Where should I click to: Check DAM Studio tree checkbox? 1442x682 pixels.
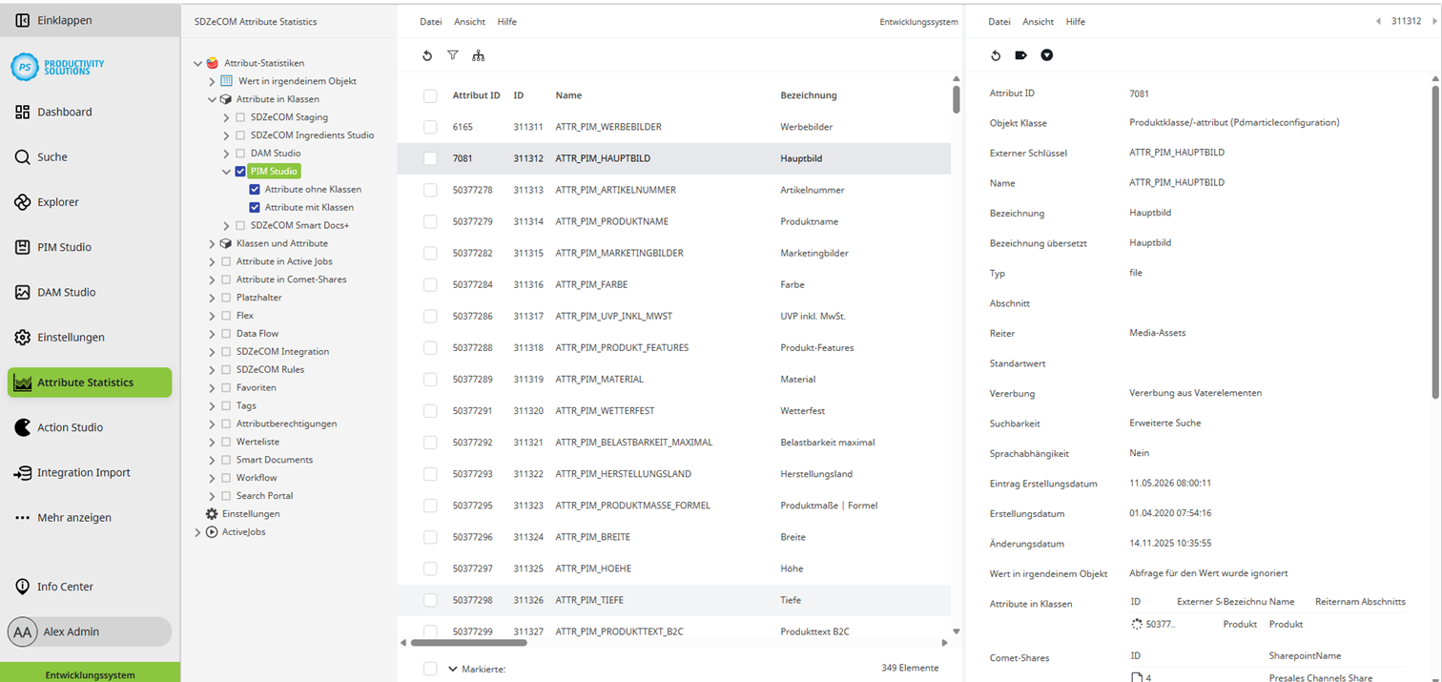(x=240, y=154)
